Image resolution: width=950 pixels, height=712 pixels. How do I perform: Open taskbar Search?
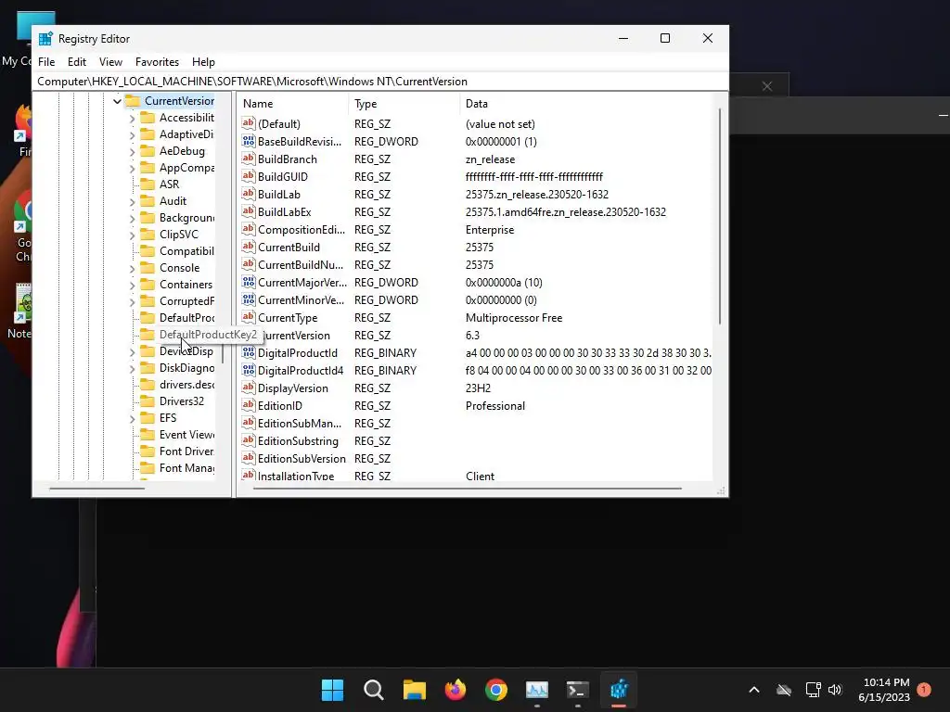(373, 690)
